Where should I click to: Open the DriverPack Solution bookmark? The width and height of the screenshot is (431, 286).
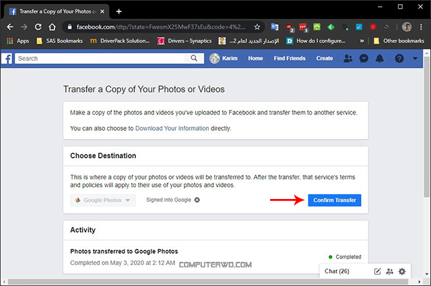[x=120, y=40]
